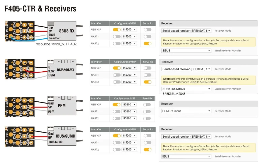Click UART2 identifier cell beside DSM2/DSMX diagram

tap(100, 82)
